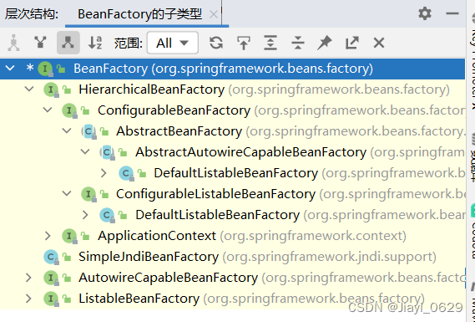Click the interface icon of HierarchicalBeanFactory

(51, 89)
